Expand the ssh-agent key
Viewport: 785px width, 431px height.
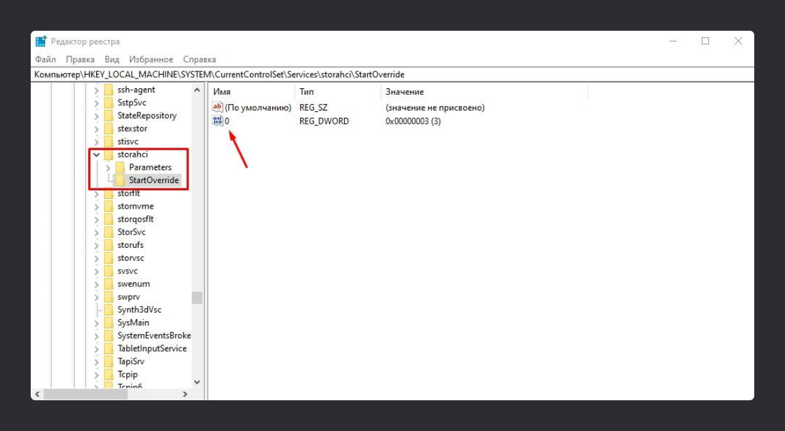pyautogui.click(x=97, y=90)
